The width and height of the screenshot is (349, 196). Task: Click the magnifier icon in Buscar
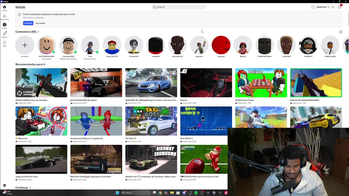pos(155,7)
